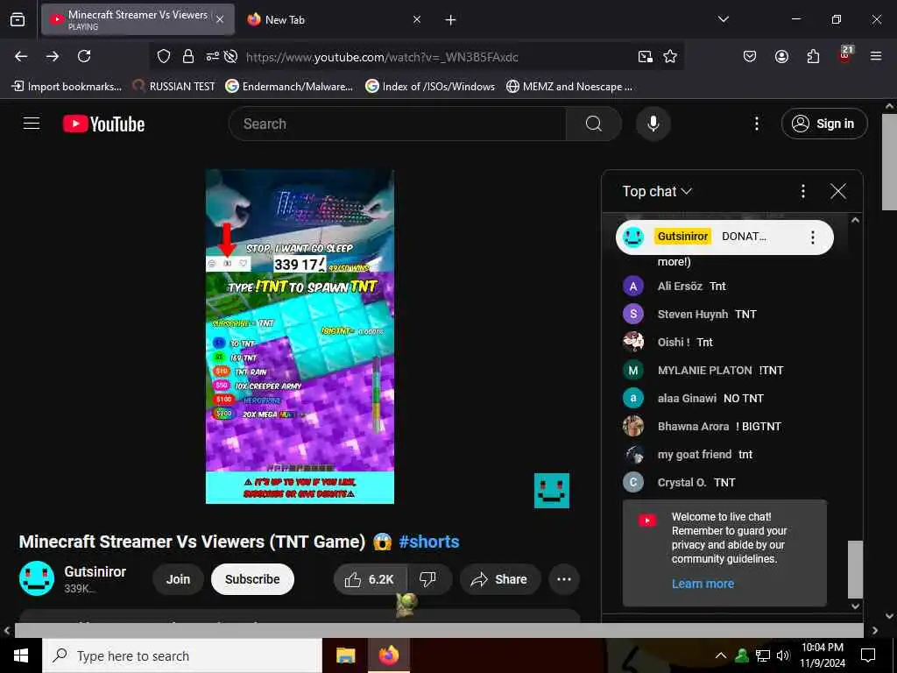Click the live chat scrollbar thumb
Viewport: 897px width, 673px height.
[x=855, y=569]
